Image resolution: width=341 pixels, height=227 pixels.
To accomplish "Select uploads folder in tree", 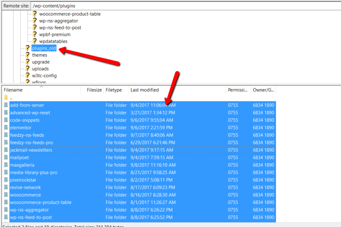I will 40,69.
